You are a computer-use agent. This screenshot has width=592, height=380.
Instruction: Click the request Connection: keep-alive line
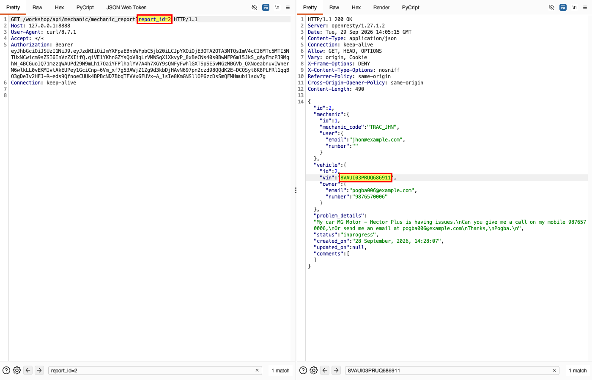click(x=44, y=83)
